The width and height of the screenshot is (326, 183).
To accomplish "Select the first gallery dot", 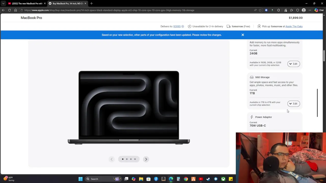I will [x=123, y=159].
